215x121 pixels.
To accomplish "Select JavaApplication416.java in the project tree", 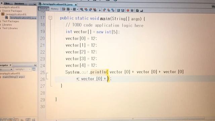I will point(23,18).
